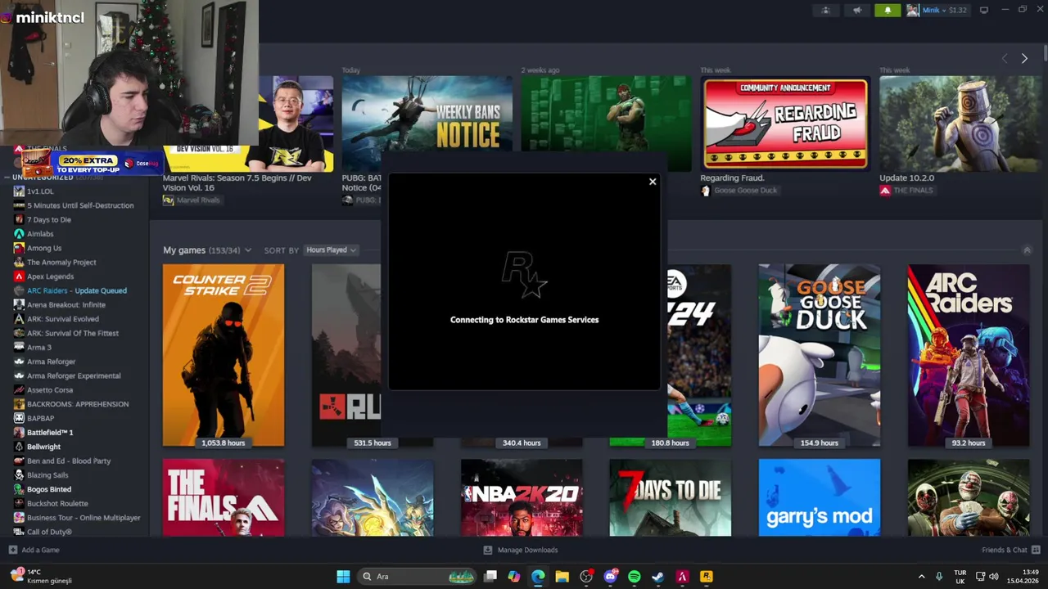The height and width of the screenshot is (589, 1048).
Task: Select ARC Raiders - Update Queued entry
Action: pyautogui.click(x=77, y=290)
